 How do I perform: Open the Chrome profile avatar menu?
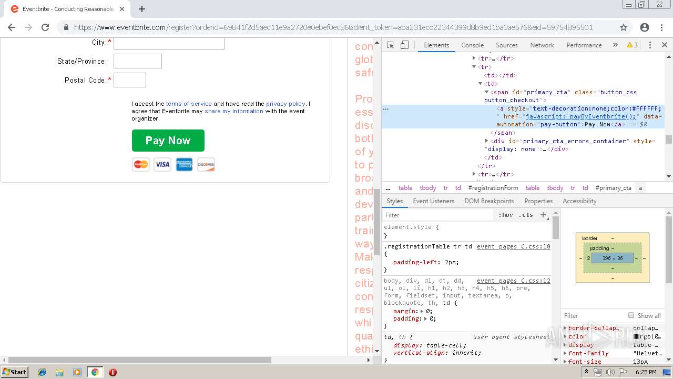tap(645, 27)
